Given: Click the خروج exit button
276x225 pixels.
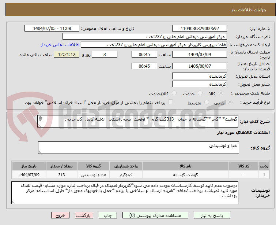Looking at the screenshot, I should tap(60, 215).
